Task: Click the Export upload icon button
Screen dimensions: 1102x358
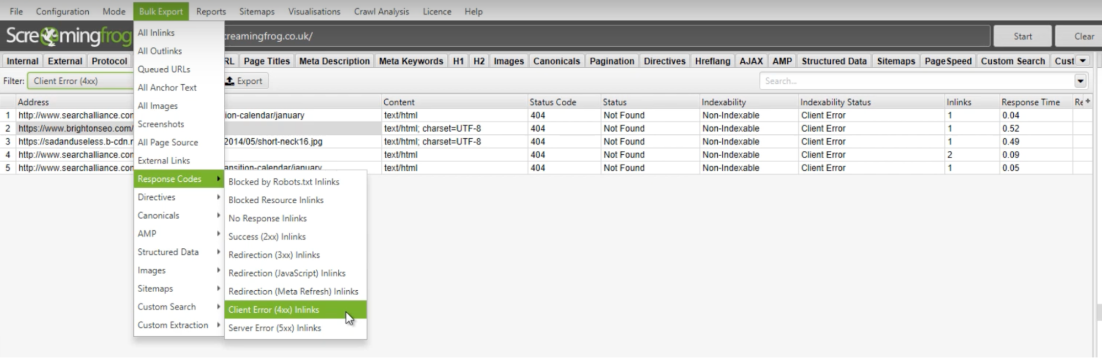Action: [x=244, y=81]
